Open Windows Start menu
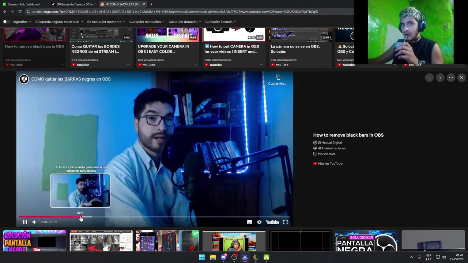This screenshot has height=263, width=468. coord(202,257)
